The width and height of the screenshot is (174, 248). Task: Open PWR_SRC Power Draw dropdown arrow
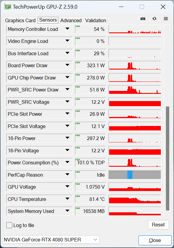[x=67, y=90]
